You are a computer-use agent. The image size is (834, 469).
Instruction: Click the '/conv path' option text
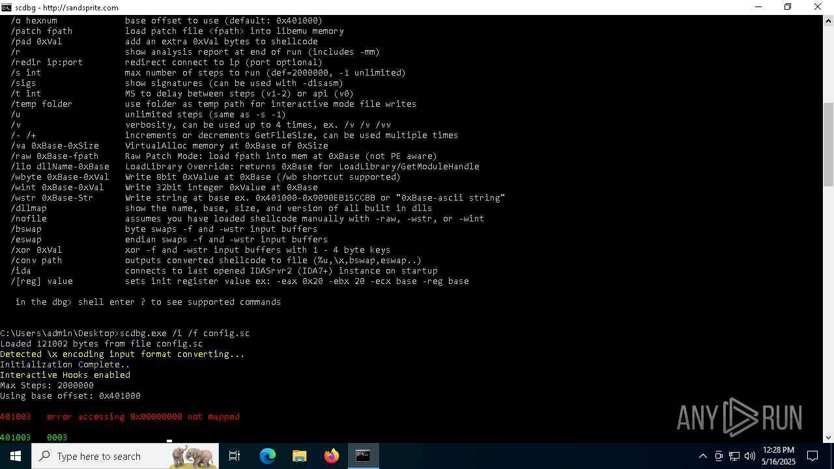click(x=36, y=261)
